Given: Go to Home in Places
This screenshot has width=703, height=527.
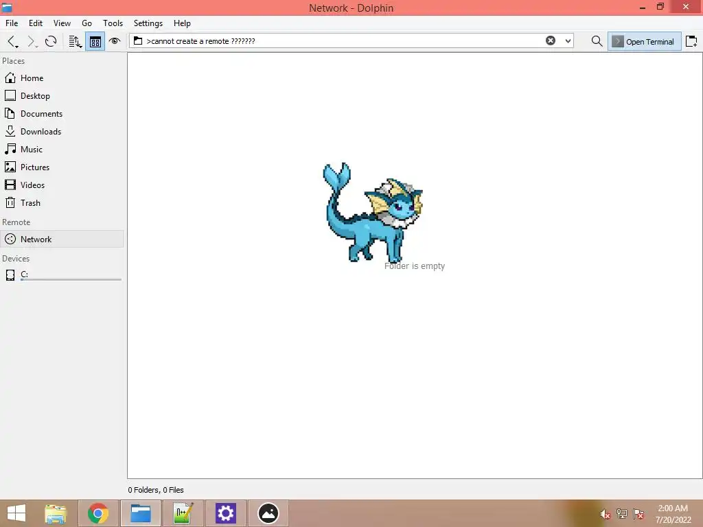Looking at the screenshot, I should pos(62,78).
